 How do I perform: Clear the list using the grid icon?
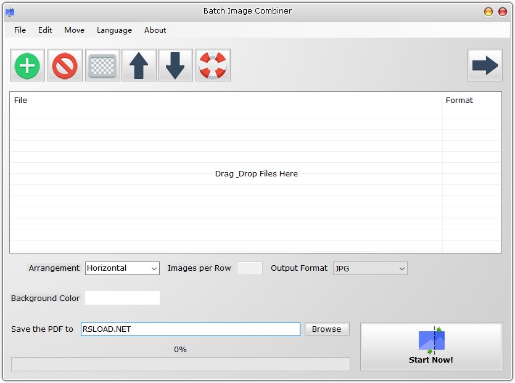click(102, 65)
